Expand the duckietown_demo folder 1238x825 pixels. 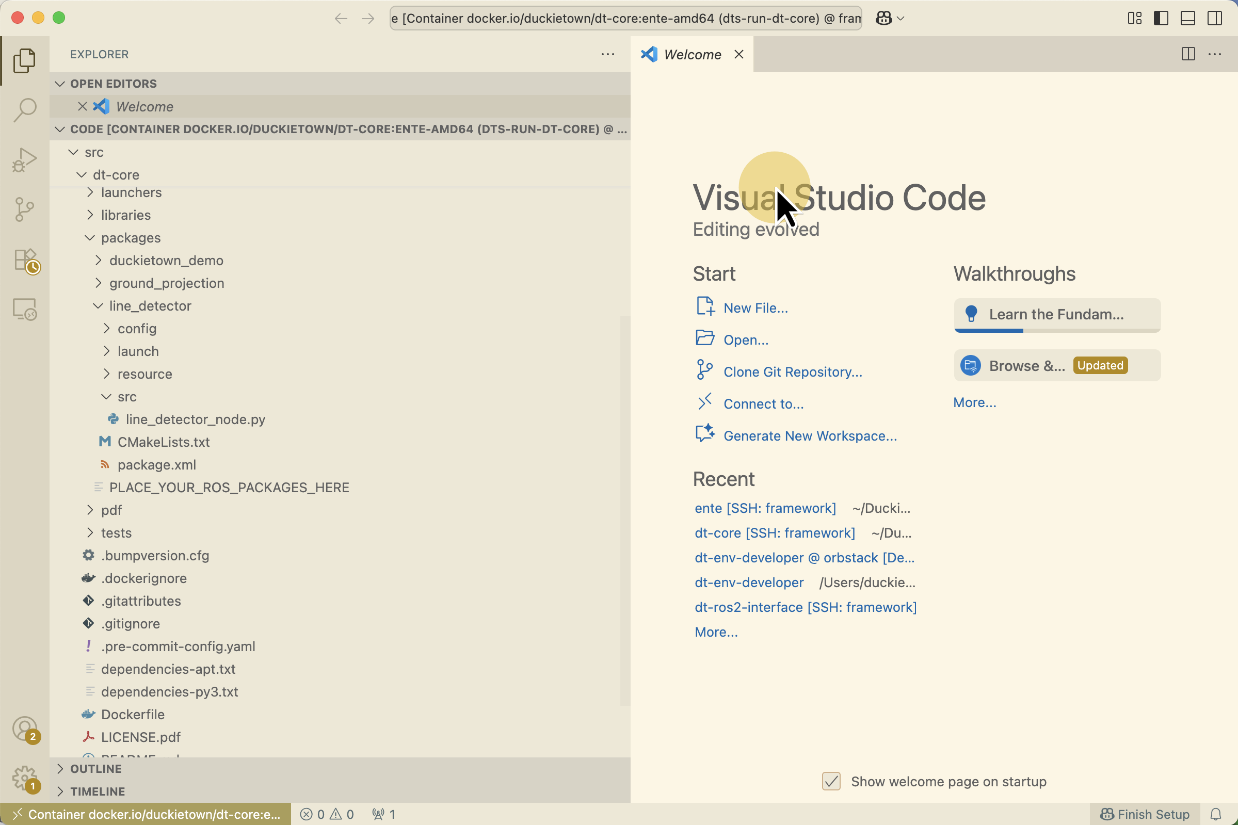[x=166, y=261]
